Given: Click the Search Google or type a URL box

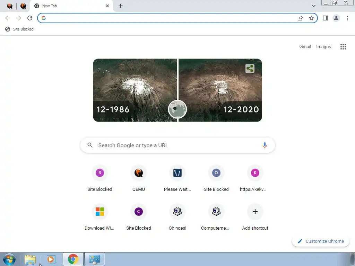Looking at the screenshot, I should [177, 145].
